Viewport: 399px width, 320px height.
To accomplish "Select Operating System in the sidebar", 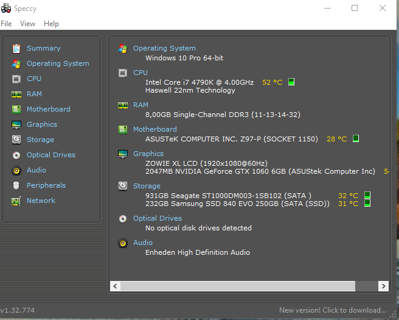I will click(x=58, y=63).
